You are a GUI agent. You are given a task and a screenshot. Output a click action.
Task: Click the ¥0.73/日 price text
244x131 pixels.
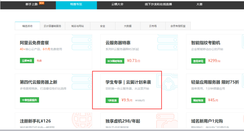pyautogui.click(x=133, y=61)
